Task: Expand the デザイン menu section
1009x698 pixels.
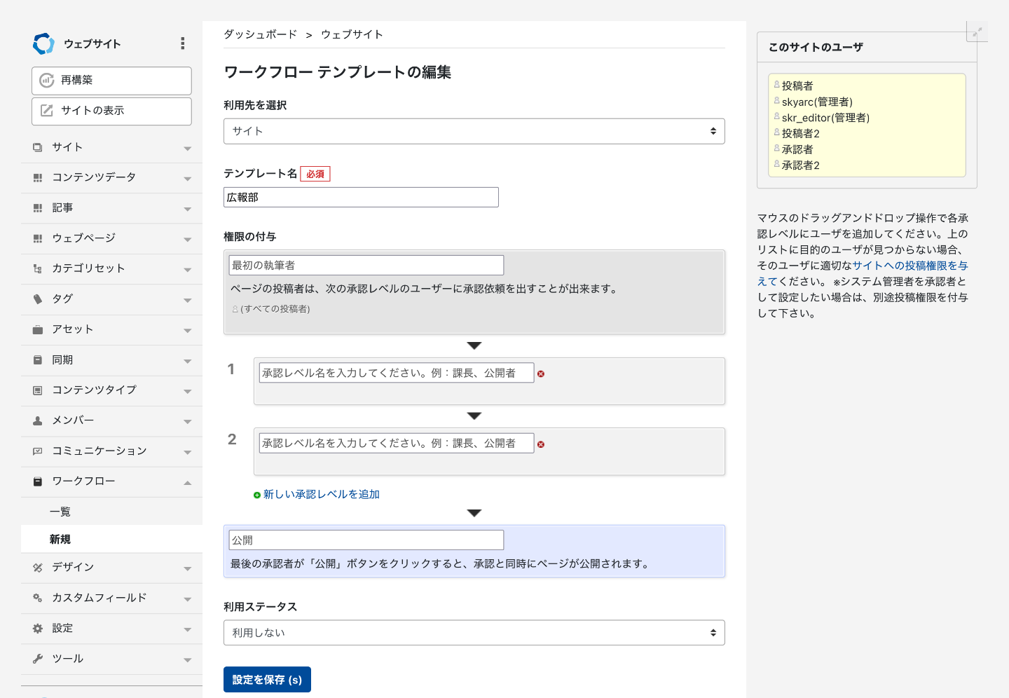Action: 187,568
